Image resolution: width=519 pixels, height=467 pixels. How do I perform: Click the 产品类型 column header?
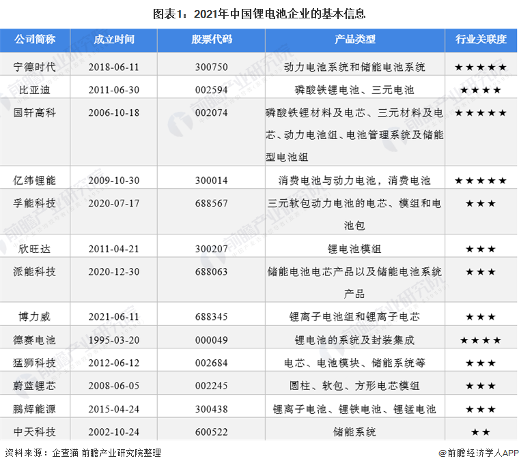tap(354, 39)
